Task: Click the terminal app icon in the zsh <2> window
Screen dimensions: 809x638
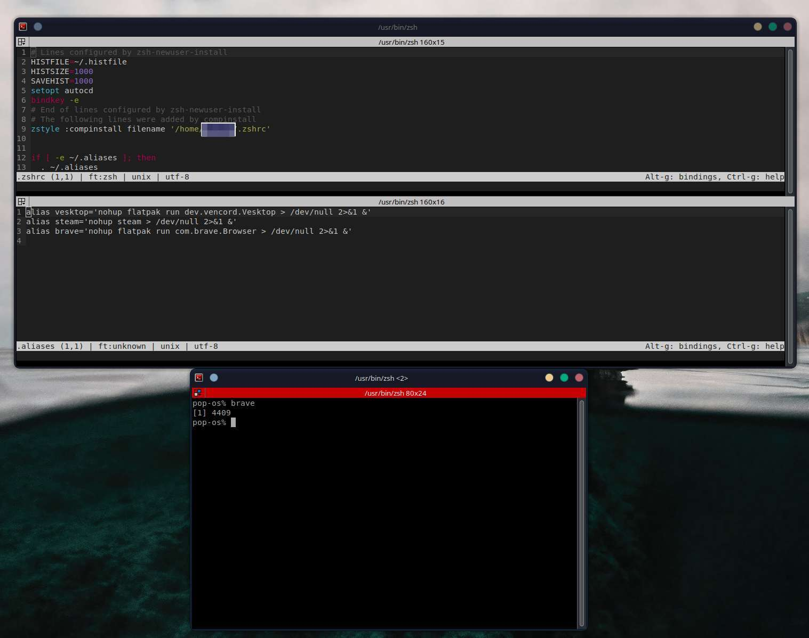Action: [199, 378]
